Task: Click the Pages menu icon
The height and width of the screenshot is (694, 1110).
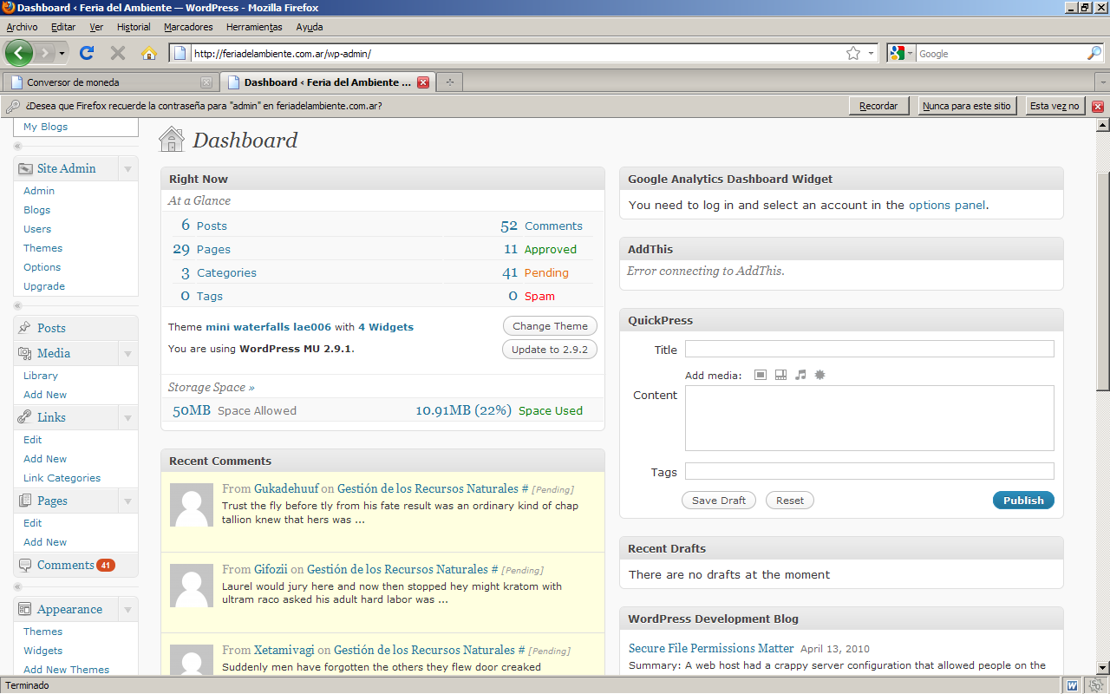Action: (x=24, y=501)
